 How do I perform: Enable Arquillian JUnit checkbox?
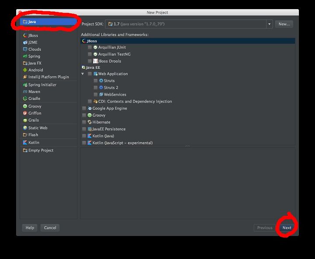pos(90,47)
